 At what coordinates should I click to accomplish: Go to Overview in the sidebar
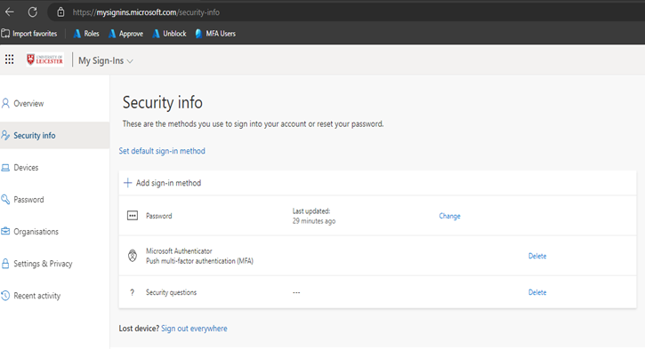54,104
